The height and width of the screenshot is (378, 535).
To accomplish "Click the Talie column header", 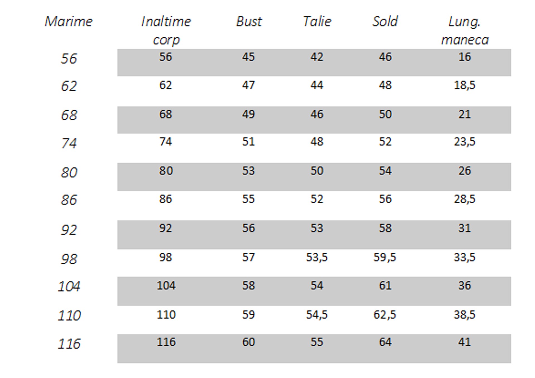I will coord(317,21).
